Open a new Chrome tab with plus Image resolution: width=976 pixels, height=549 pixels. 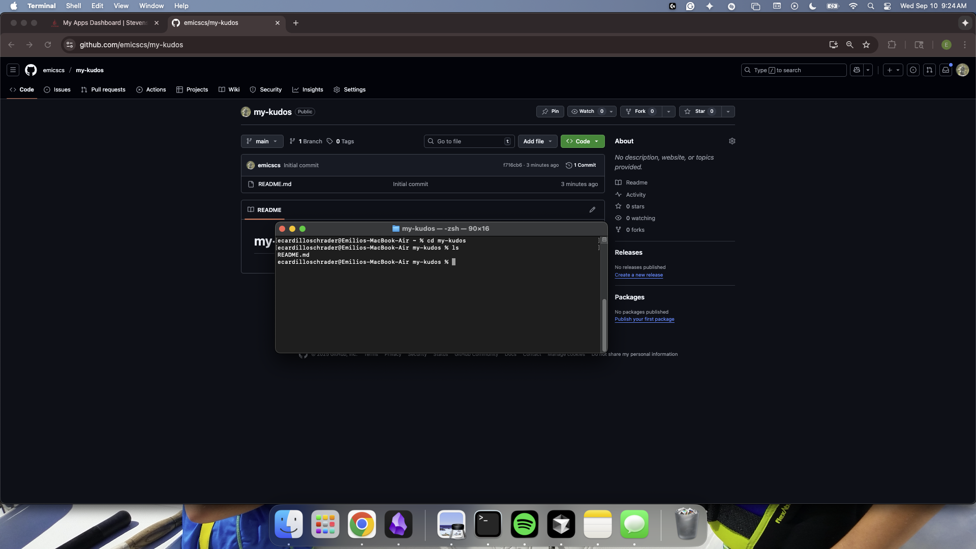tap(296, 23)
